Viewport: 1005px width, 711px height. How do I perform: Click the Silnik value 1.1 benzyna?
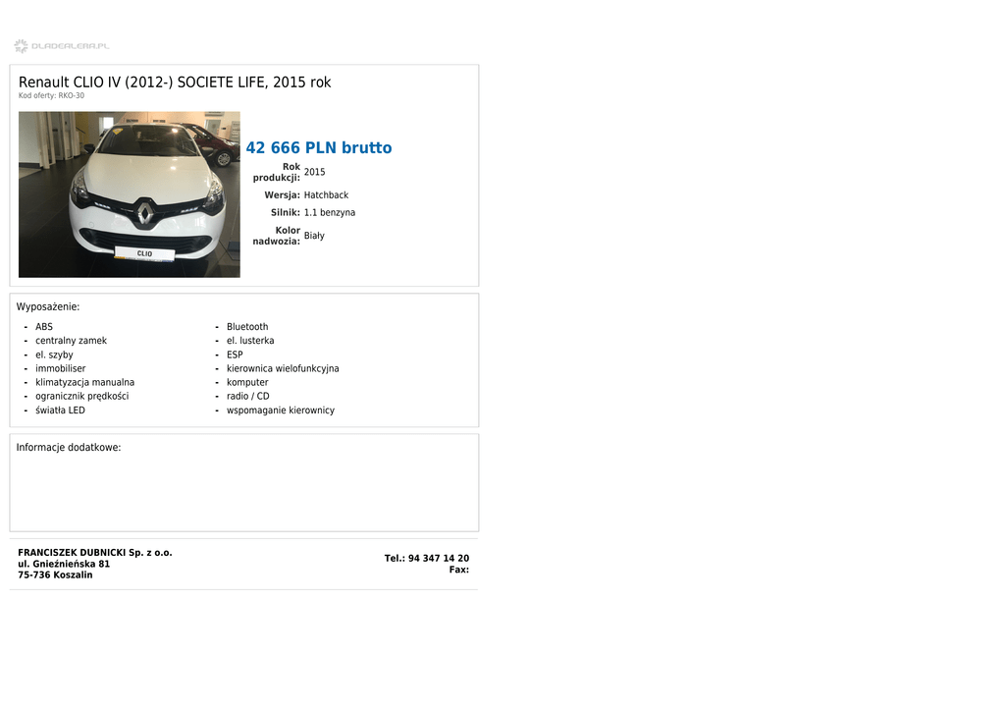pos(330,212)
